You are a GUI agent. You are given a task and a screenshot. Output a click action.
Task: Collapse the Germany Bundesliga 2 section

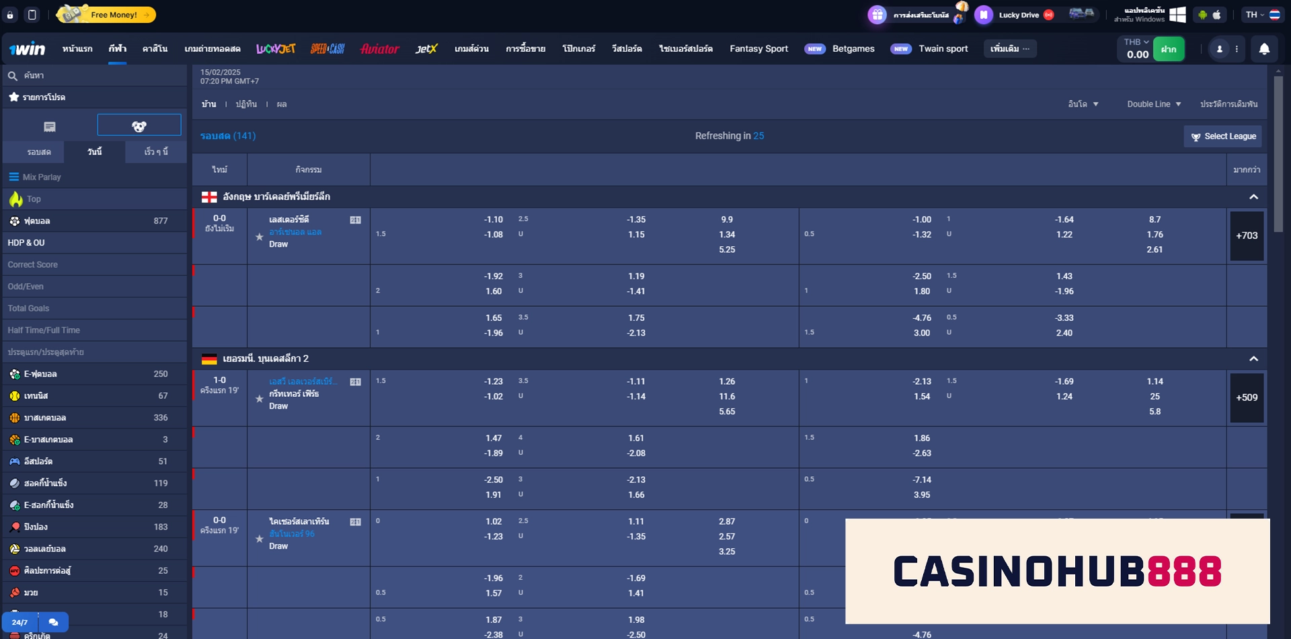1253,359
